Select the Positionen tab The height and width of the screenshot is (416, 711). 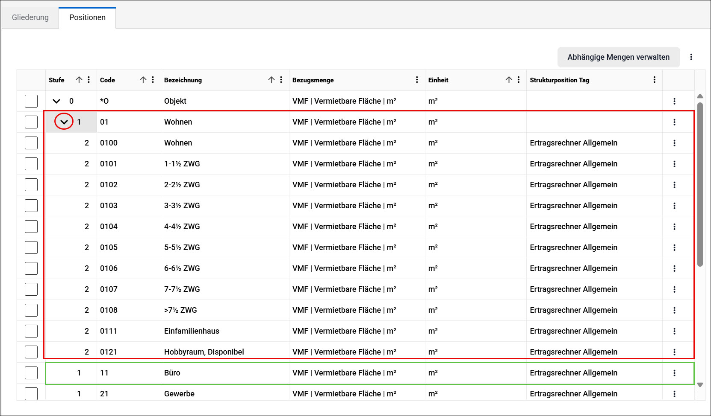[87, 17]
